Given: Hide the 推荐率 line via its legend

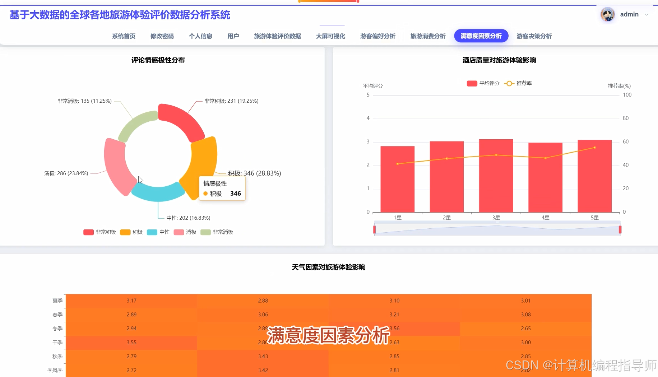Looking at the screenshot, I should pyautogui.click(x=519, y=83).
